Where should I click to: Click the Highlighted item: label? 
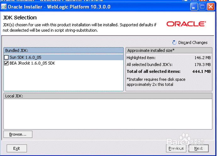[x=141, y=58]
